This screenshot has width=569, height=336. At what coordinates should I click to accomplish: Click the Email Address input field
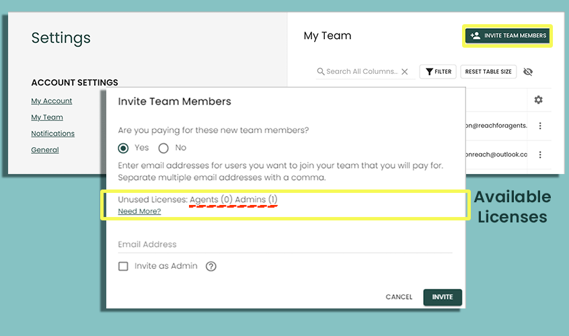(x=284, y=245)
